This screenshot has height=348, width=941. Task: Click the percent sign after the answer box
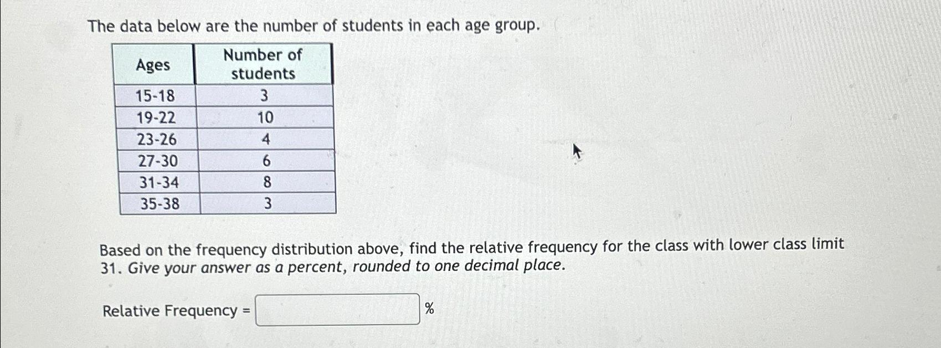(429, 309)
